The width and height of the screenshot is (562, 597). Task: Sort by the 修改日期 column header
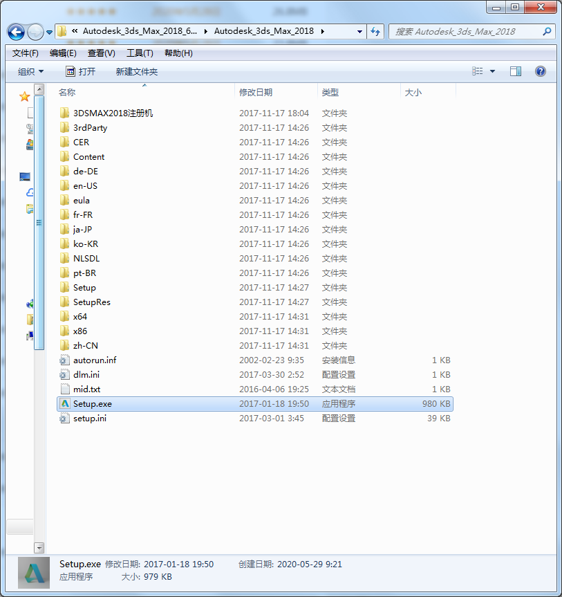pyautogui.click(x=256, y=92)
